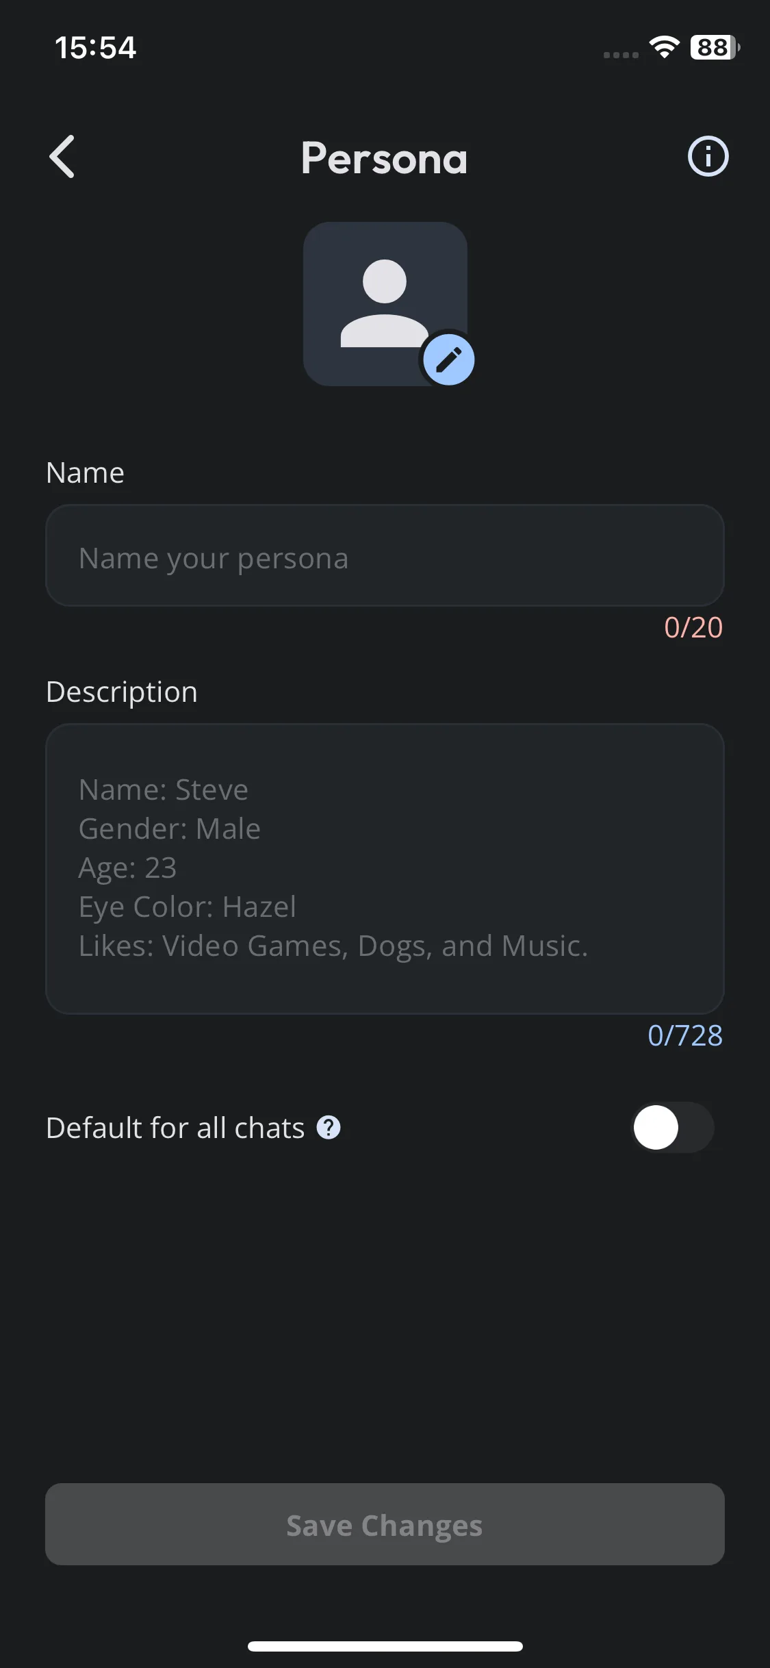Go back using the left chevron
The height and width of the screenshot is (1668, 770).
62,157
